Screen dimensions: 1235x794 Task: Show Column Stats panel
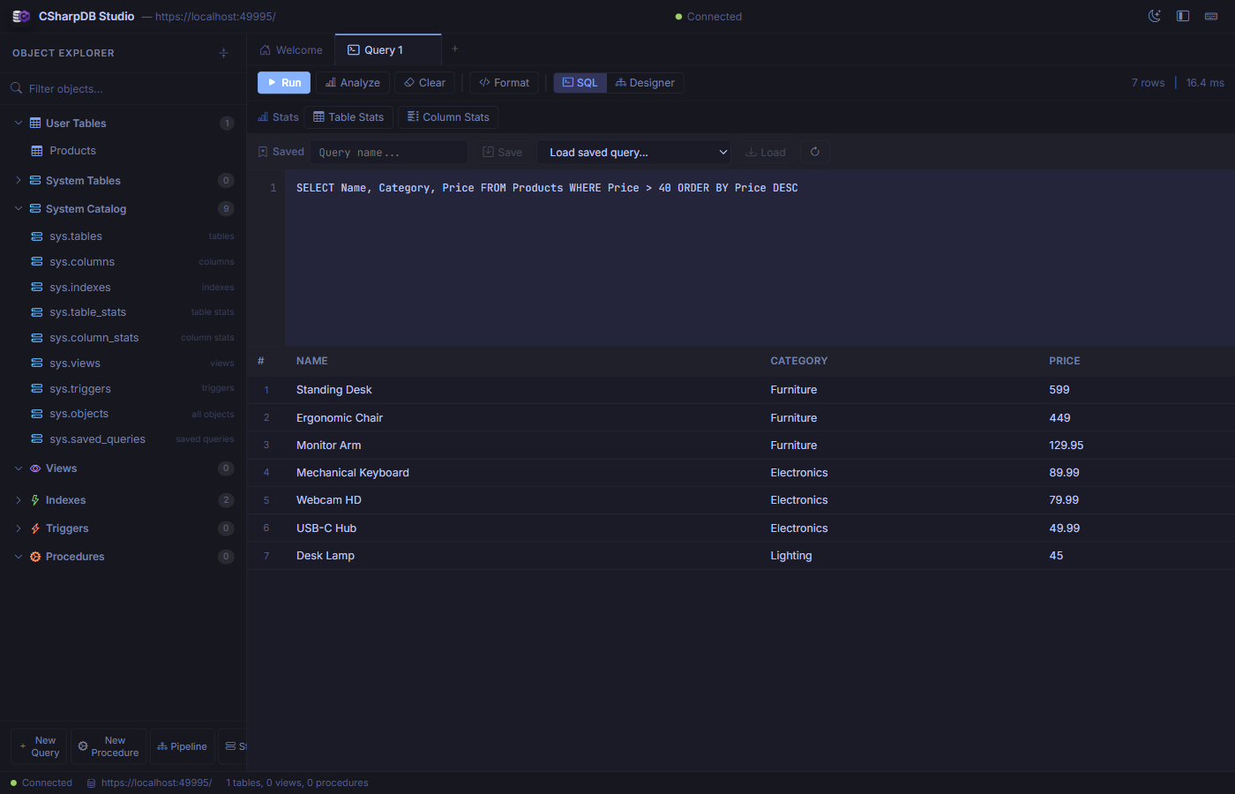point(447,116)
